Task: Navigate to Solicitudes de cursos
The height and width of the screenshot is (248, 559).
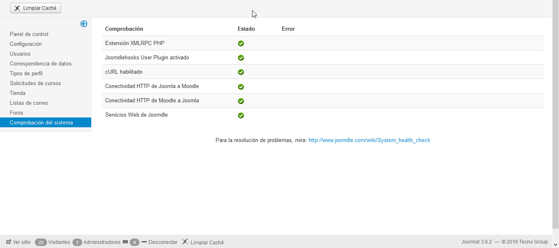Action: pos(35,83)
